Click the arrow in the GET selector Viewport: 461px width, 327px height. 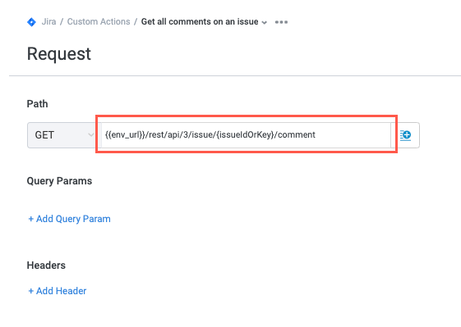90,135
